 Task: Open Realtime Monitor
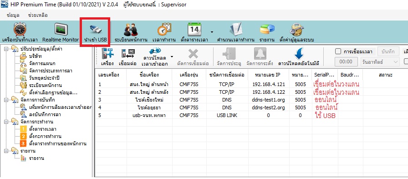point(61,32)
